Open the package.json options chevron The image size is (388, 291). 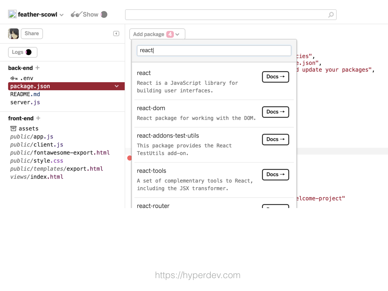click(117, 86)
